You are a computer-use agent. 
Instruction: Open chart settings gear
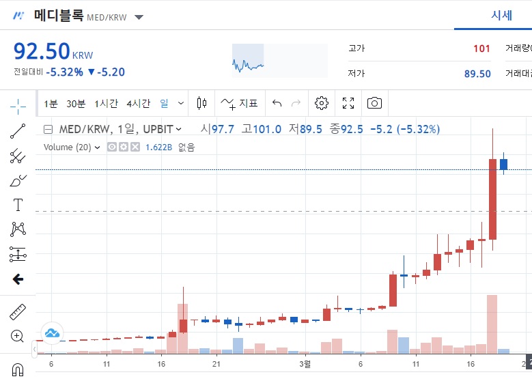coord(321,103)
